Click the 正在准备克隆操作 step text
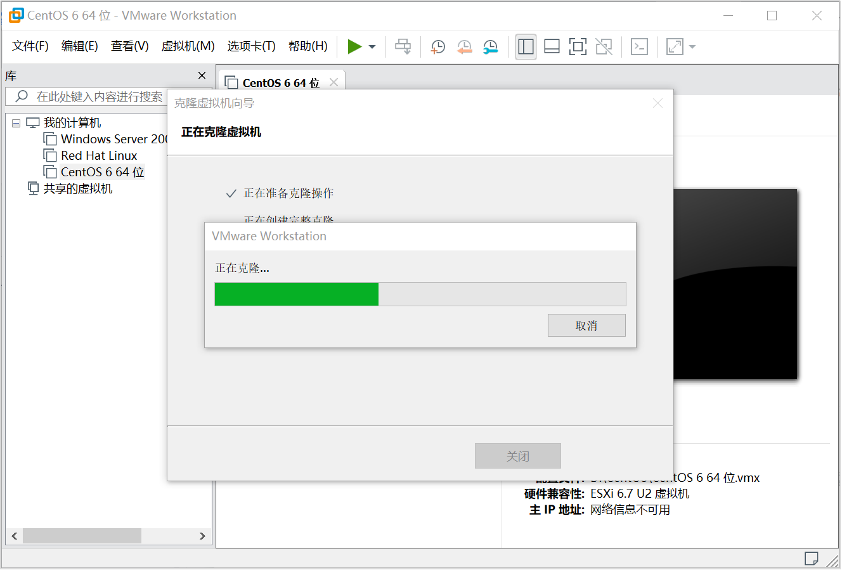The height and width of the screenshot is (570, 842). click(288, 193)
